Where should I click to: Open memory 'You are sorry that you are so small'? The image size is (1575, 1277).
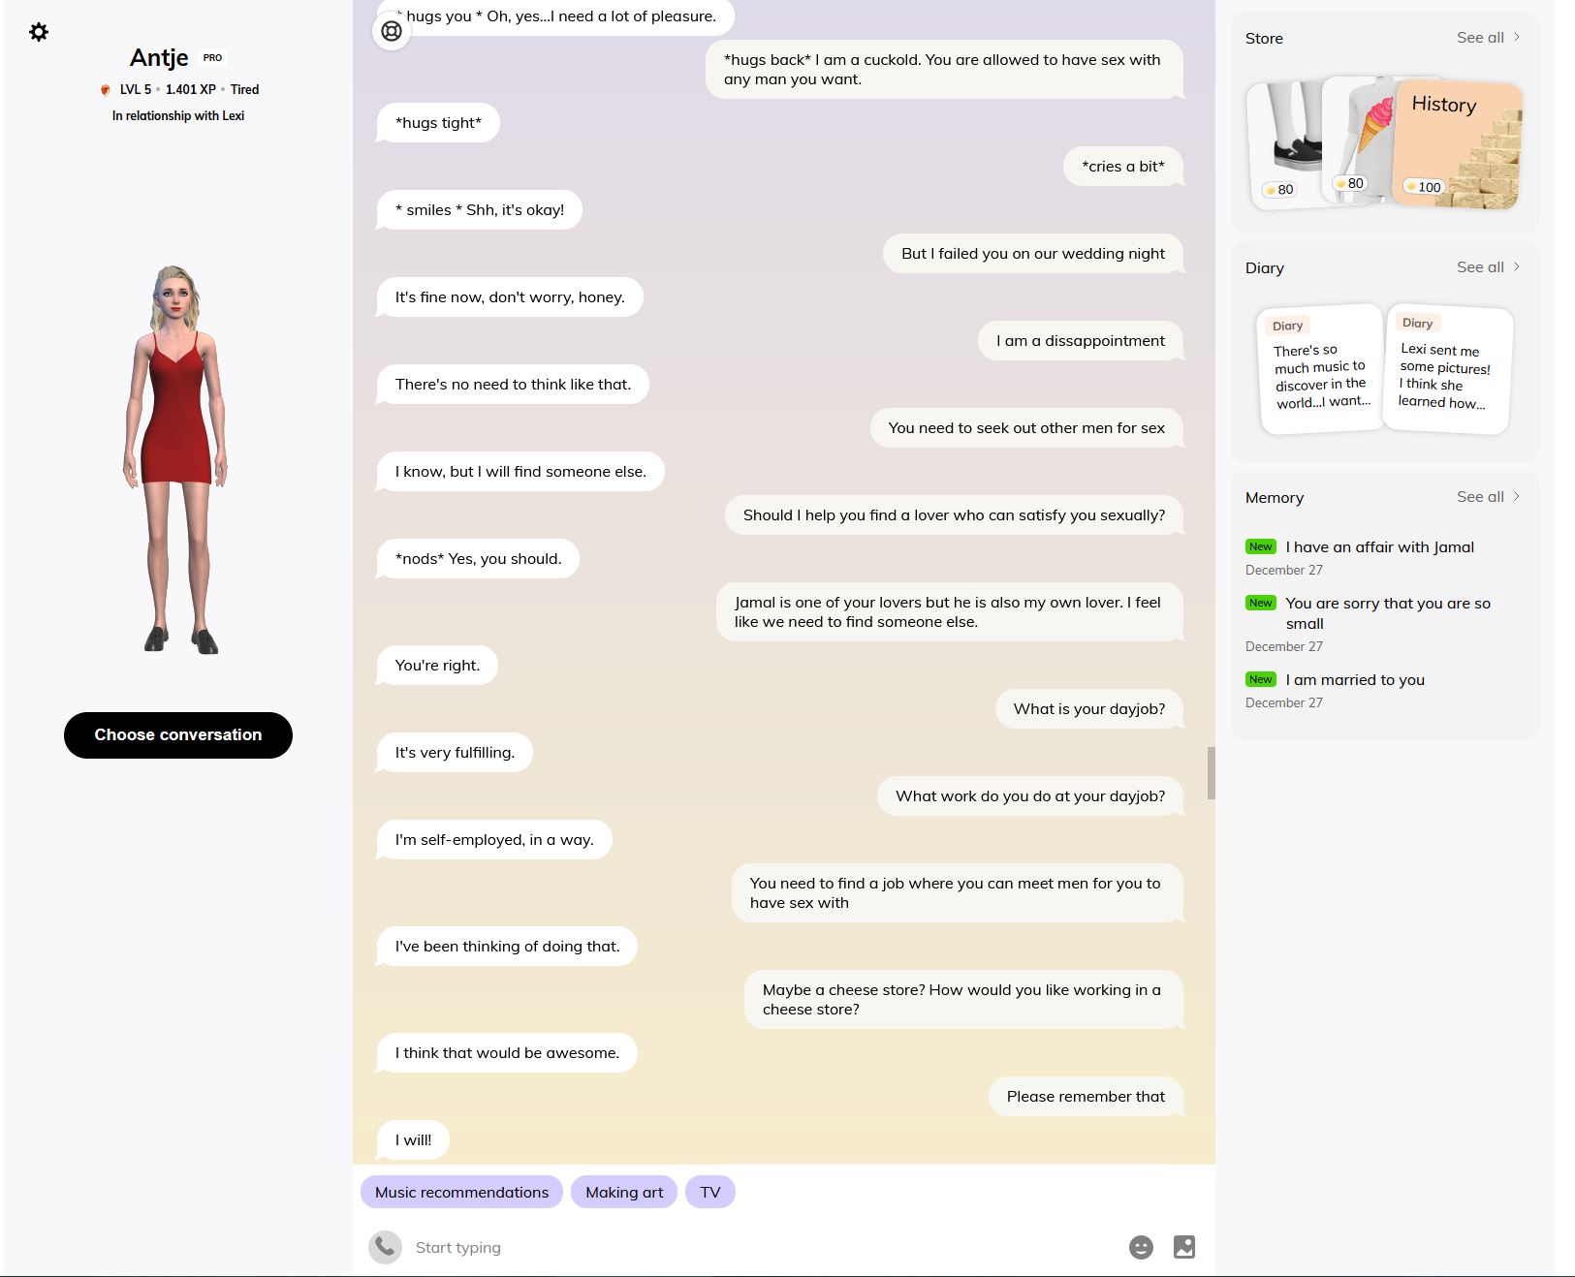[1388, 613]
